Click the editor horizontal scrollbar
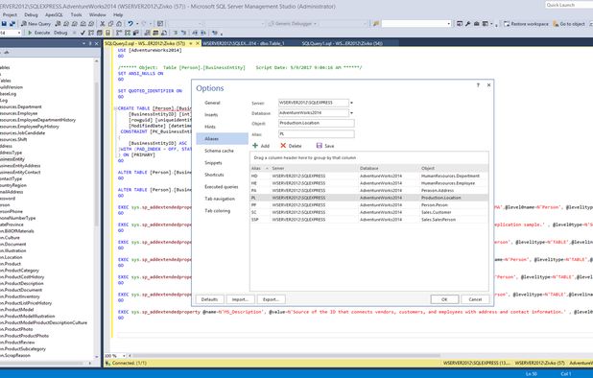 (x=286, y=356)
